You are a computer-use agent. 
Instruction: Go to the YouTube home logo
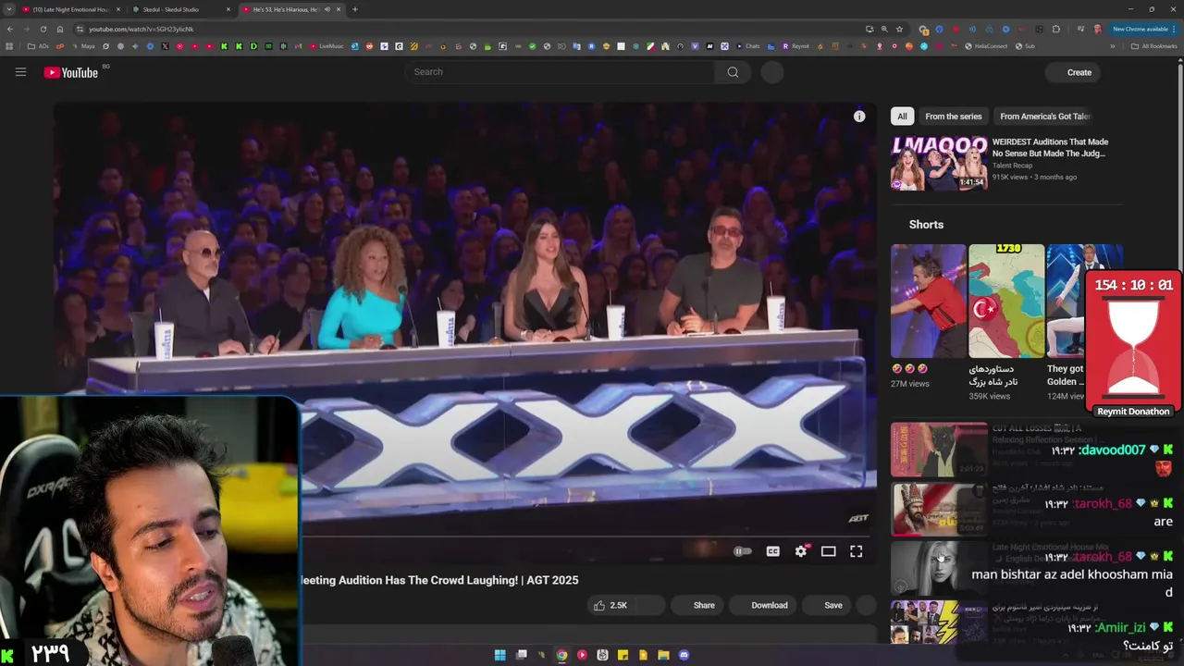70,72
